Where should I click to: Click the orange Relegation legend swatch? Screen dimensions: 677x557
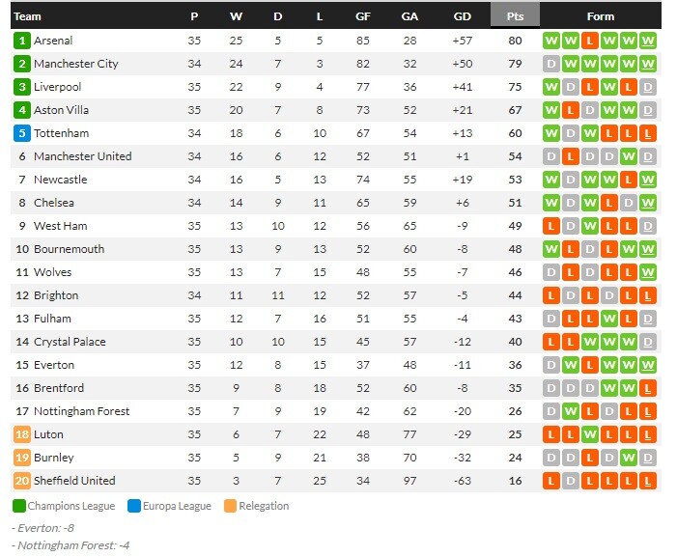click(x=230, y=506)
